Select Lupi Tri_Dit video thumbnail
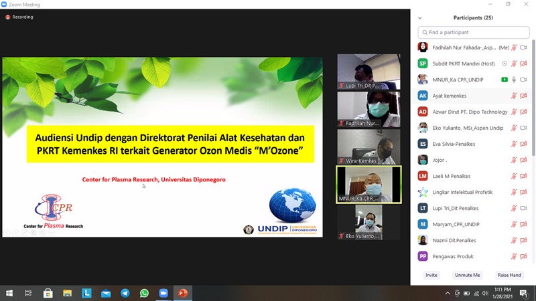Image resolution: width=536 pixels, height=301 pixels. (368, 72)
